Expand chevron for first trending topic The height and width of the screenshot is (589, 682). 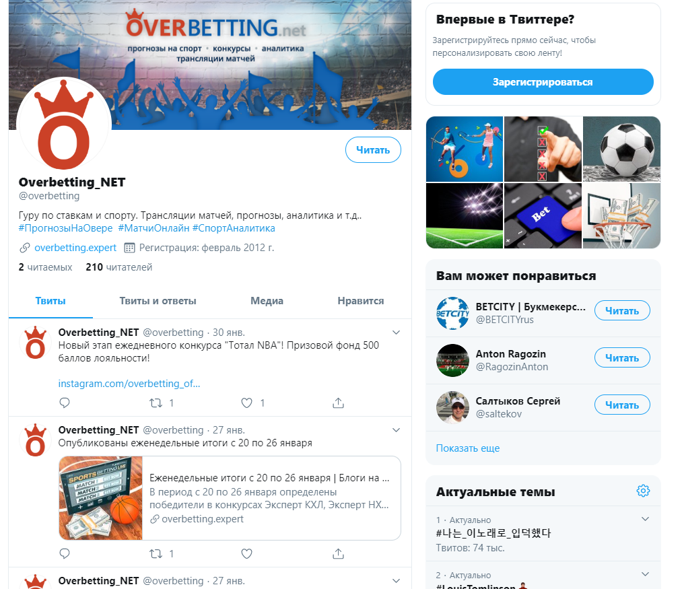[646, 518]
